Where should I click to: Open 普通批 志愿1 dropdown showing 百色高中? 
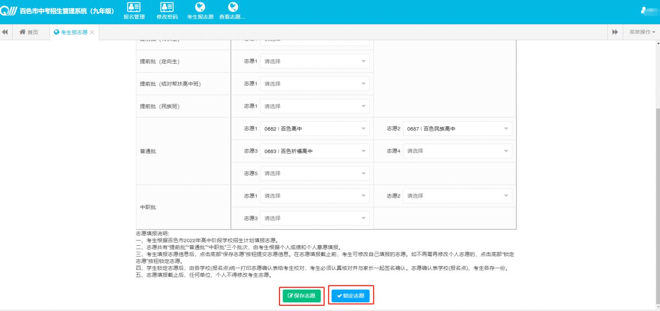click(315, 129)
